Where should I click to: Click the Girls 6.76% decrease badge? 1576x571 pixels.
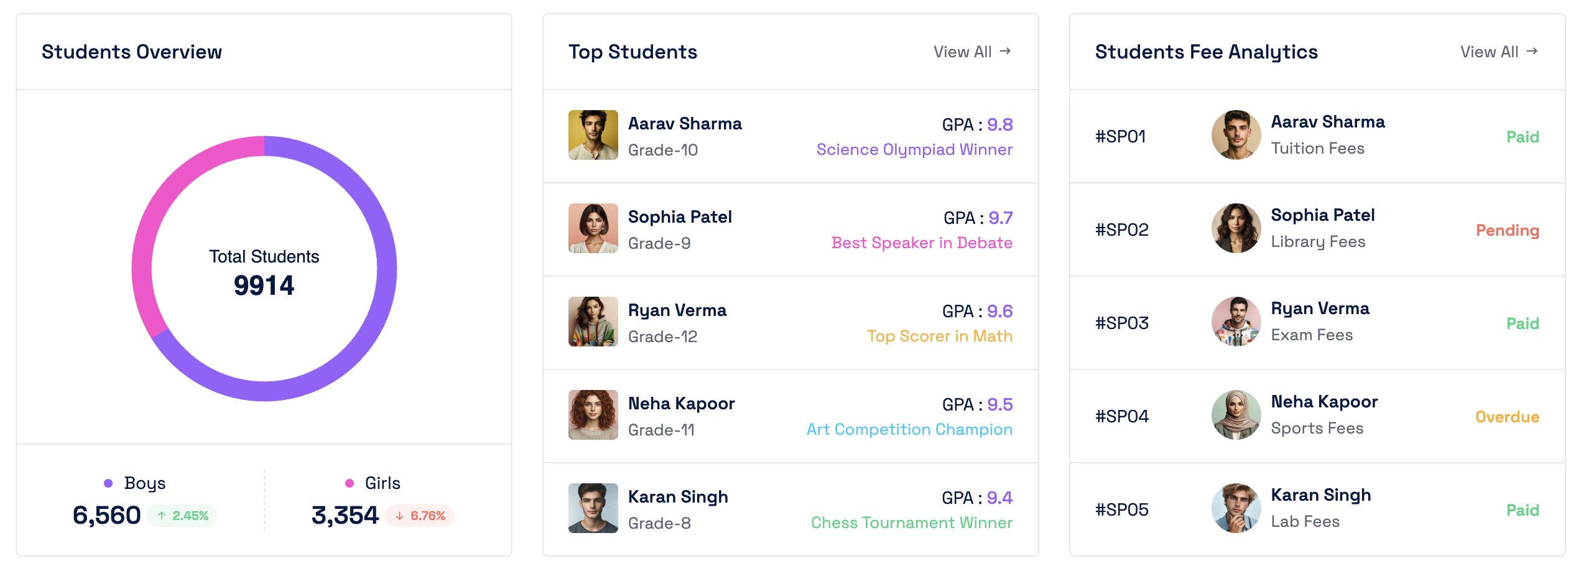pyautogui.click(x=420, y=516)
